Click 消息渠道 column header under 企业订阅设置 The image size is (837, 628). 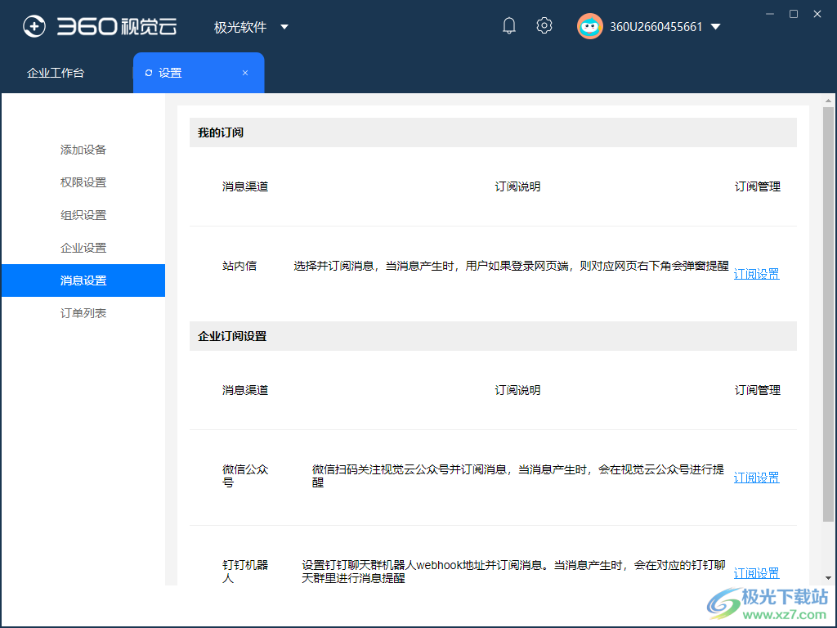pos(245,390)
